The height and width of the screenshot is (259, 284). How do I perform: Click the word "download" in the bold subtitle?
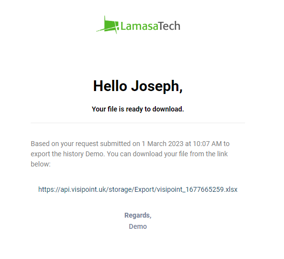tap(168, 109)
